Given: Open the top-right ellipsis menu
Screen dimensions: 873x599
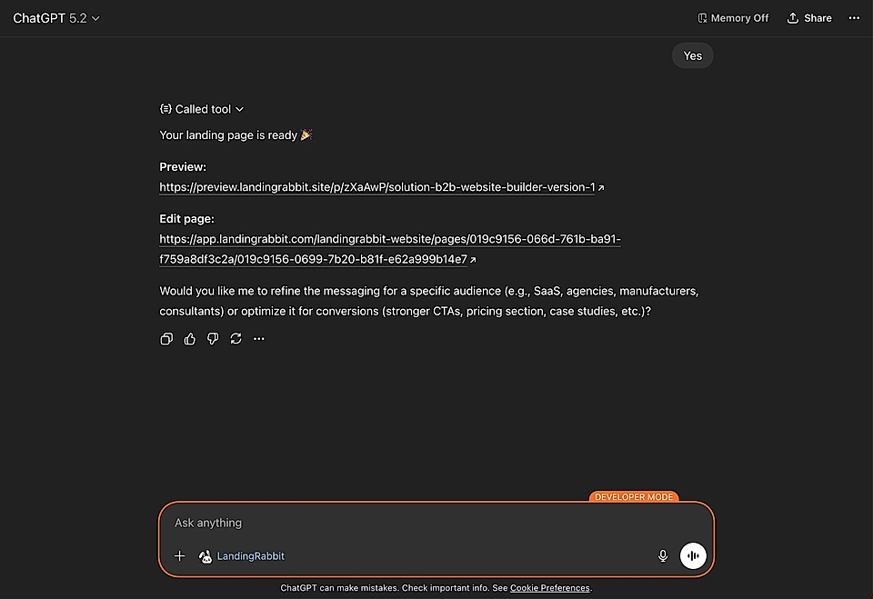Looking at the screenshot, I should tap(854, 17).
